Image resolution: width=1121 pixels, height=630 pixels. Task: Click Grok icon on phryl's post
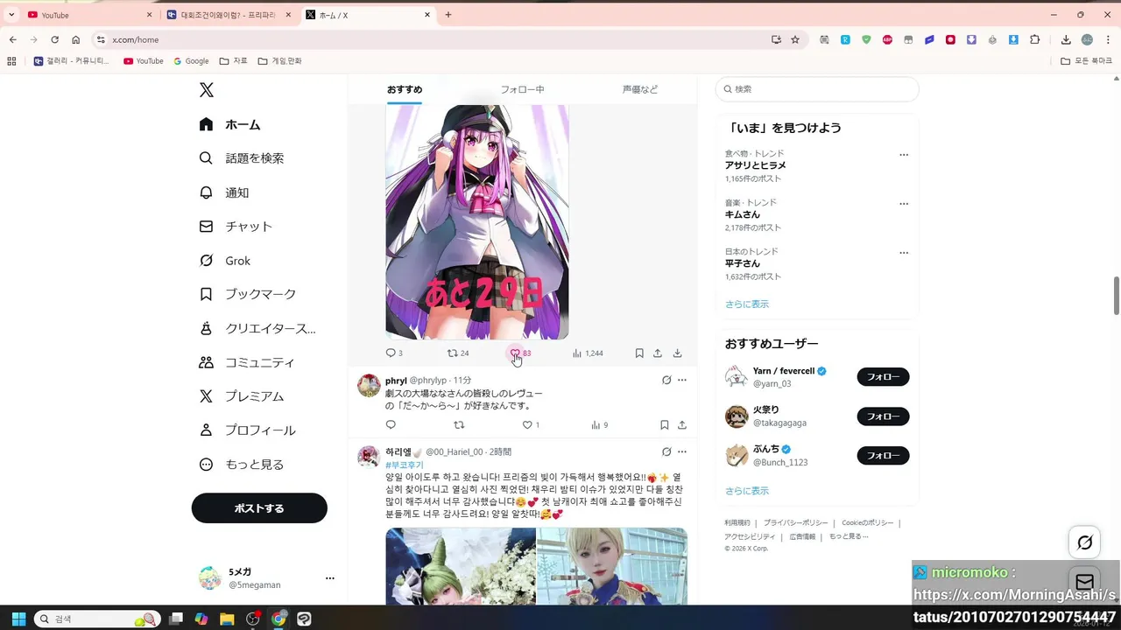pos(666,381)
